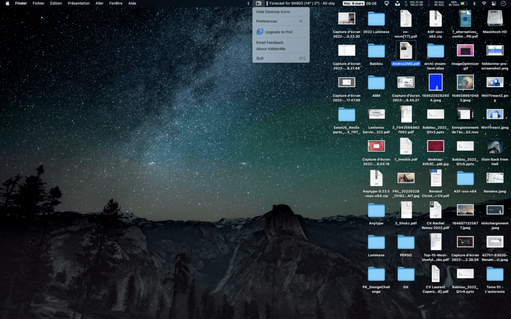511x319 pixels.
Task: Select the téléchargement.jpeg thumbnail
Action: click(495, 210)
